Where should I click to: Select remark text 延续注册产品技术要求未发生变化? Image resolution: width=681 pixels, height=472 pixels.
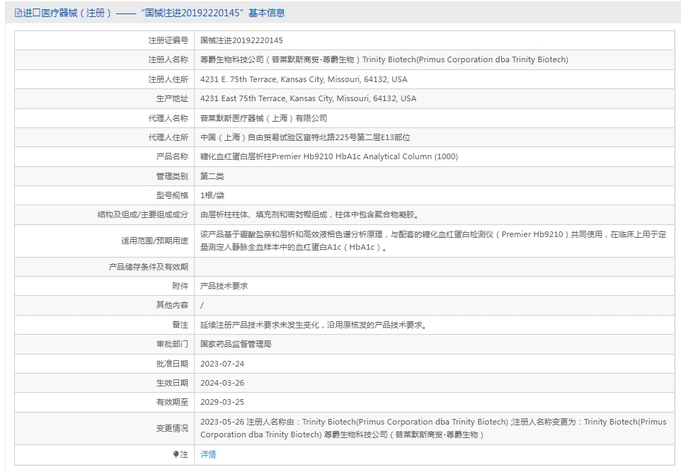313,325
